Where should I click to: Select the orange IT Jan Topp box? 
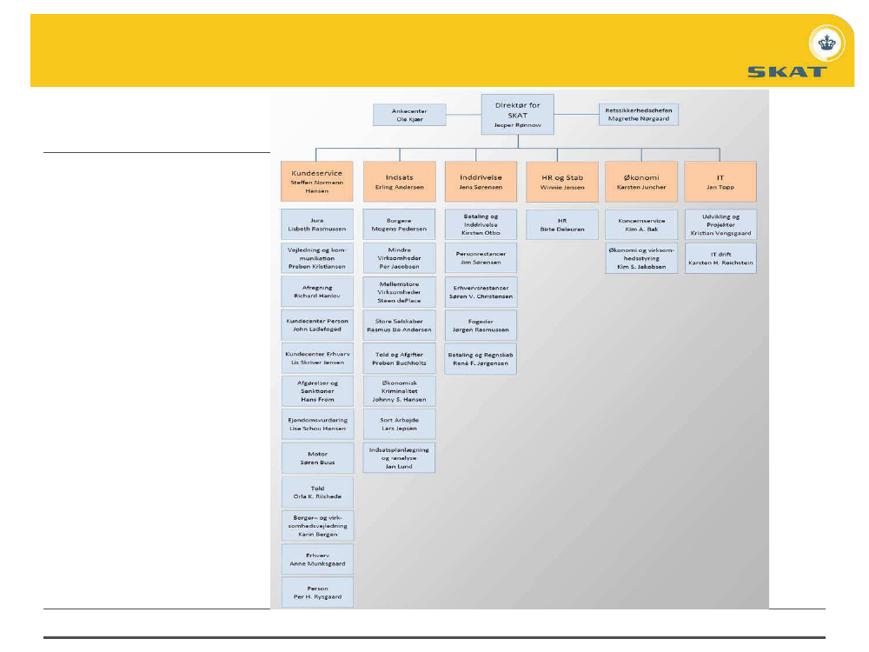(x=720, y=182)
